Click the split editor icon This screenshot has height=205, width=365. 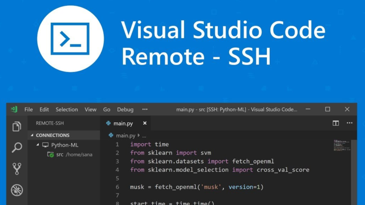(x=336, y=123)
